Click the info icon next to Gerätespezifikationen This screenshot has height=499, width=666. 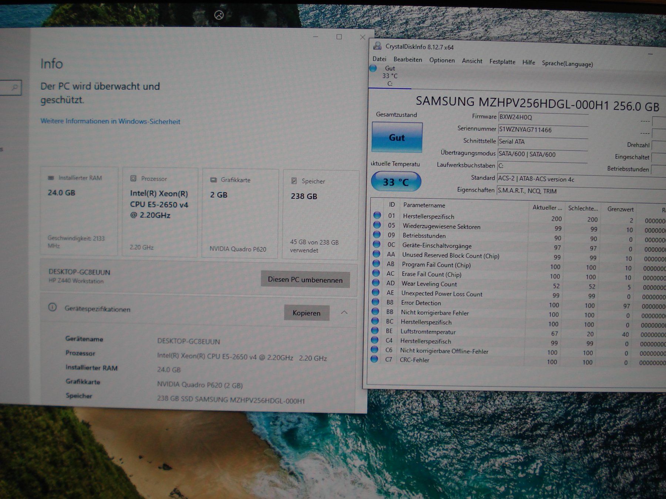coord(53,308)
